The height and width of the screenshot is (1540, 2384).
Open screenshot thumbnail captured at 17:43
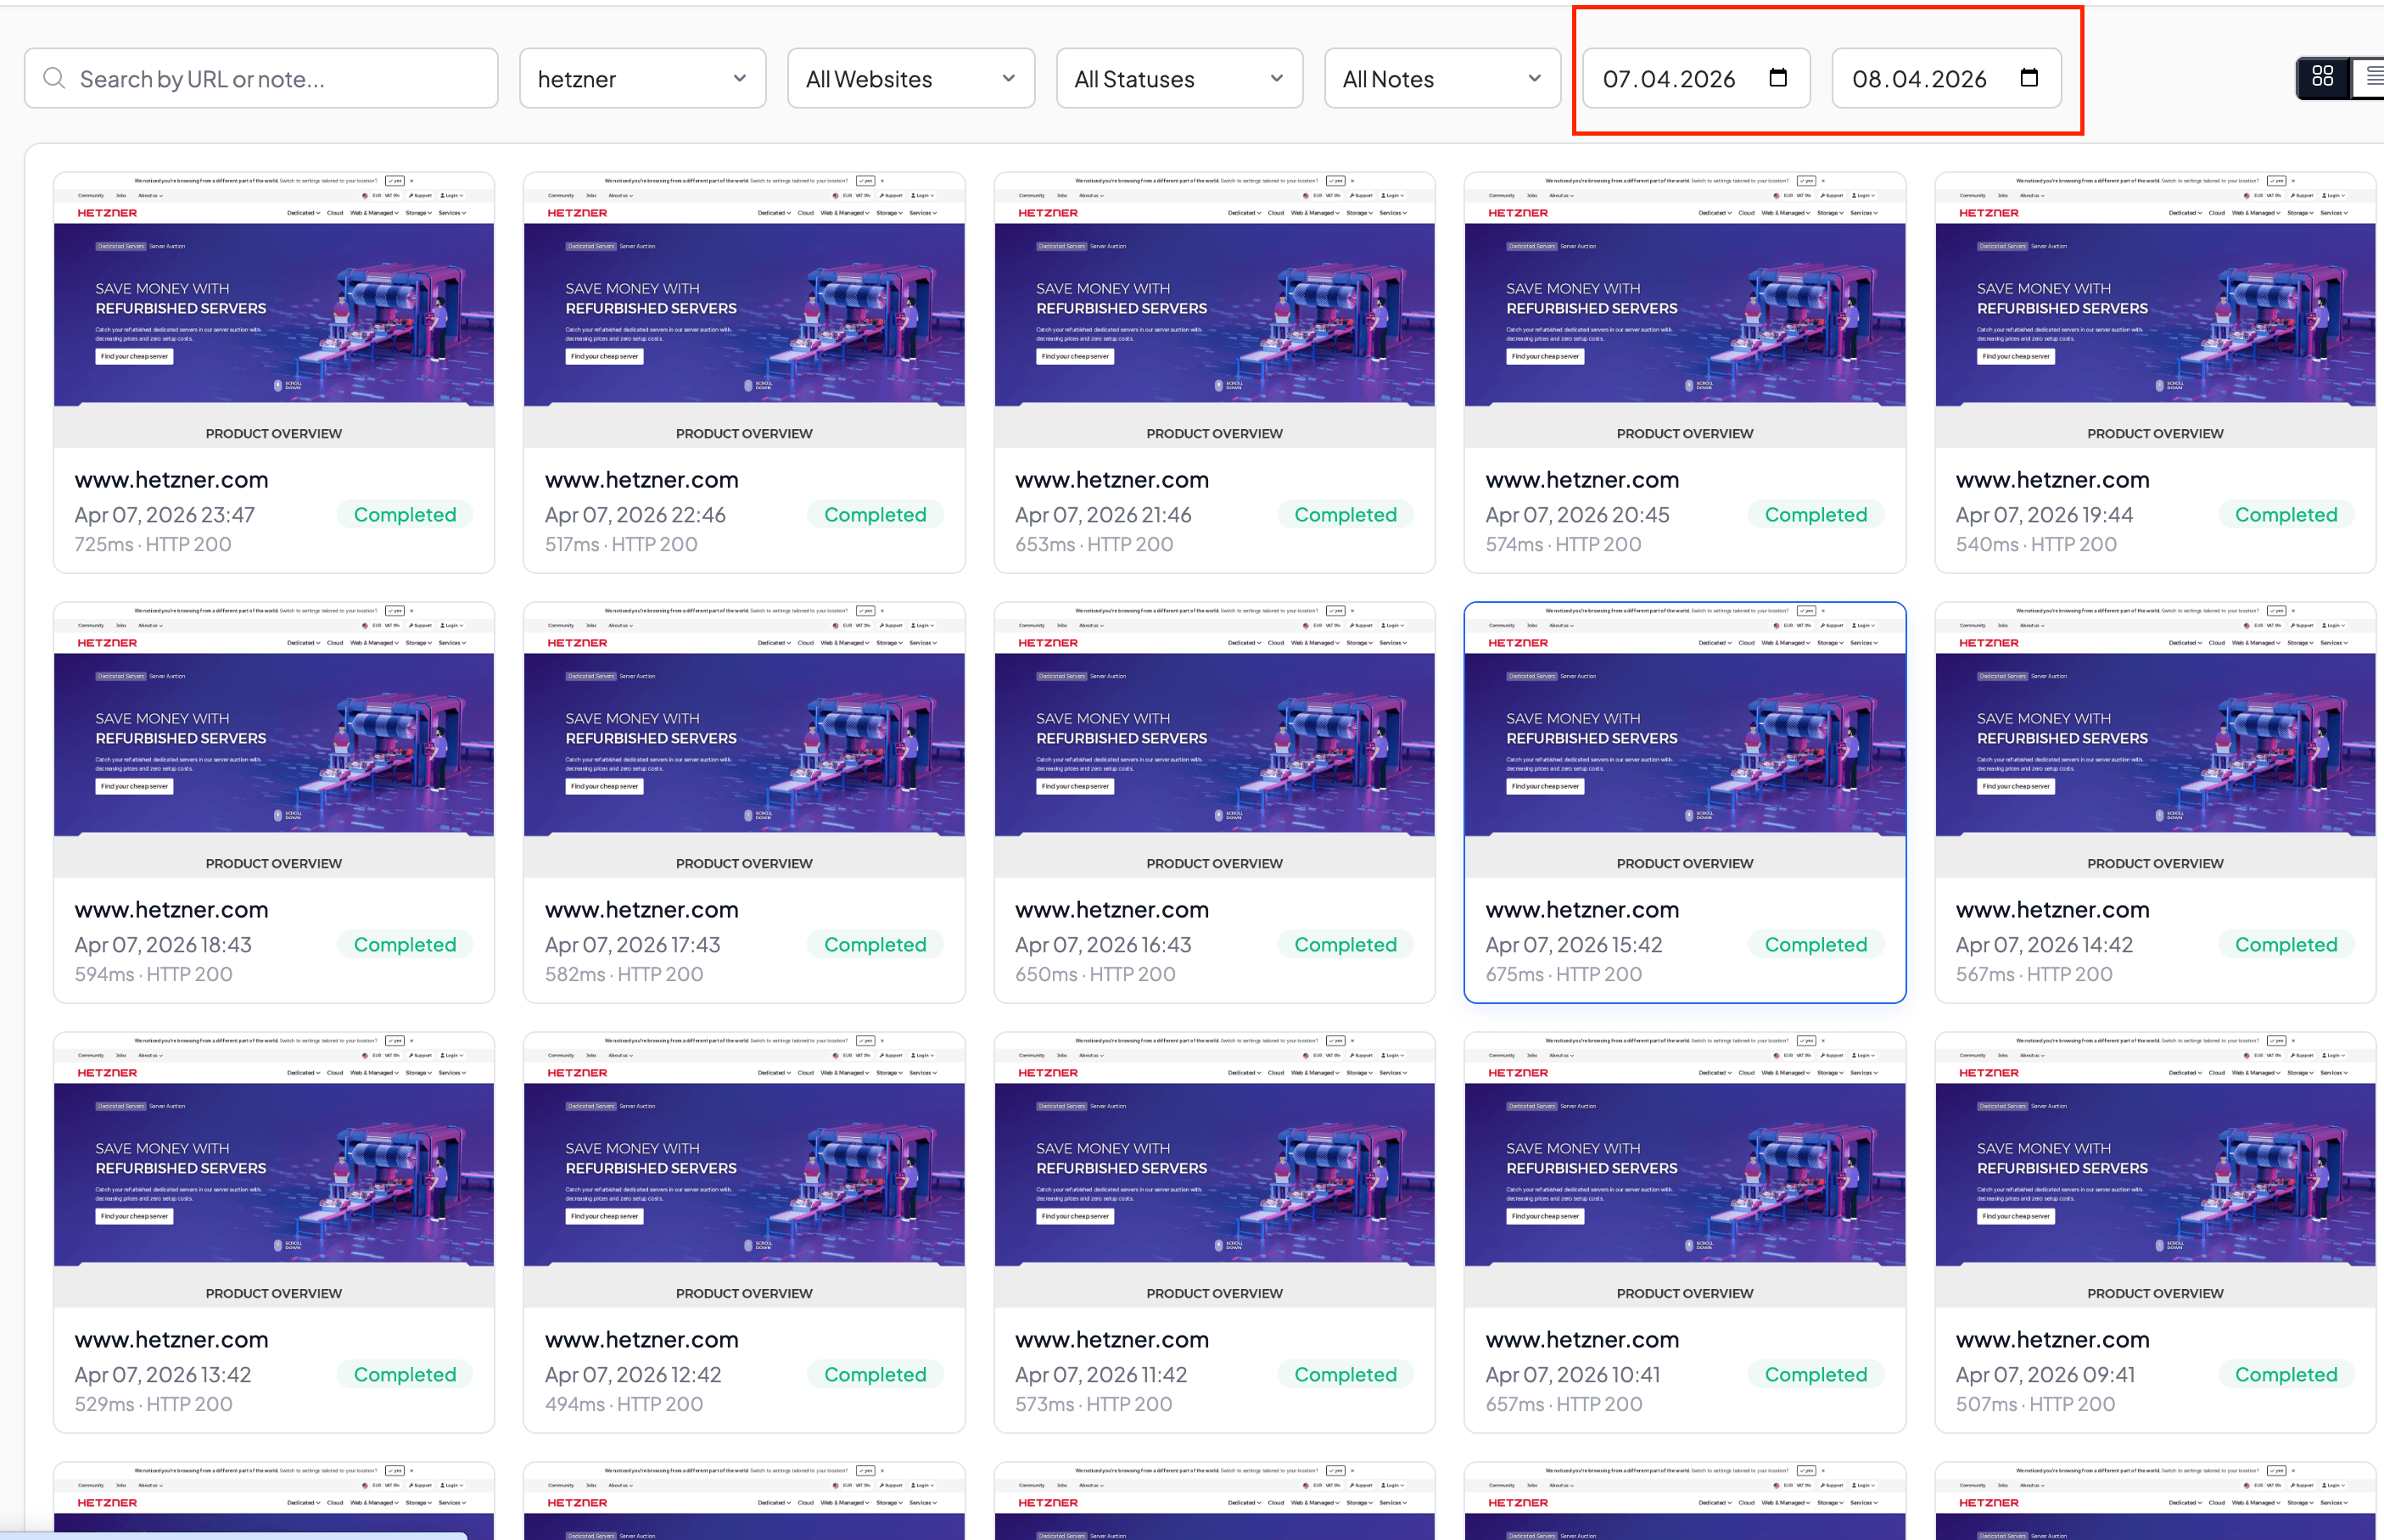[x=744, y=740]
